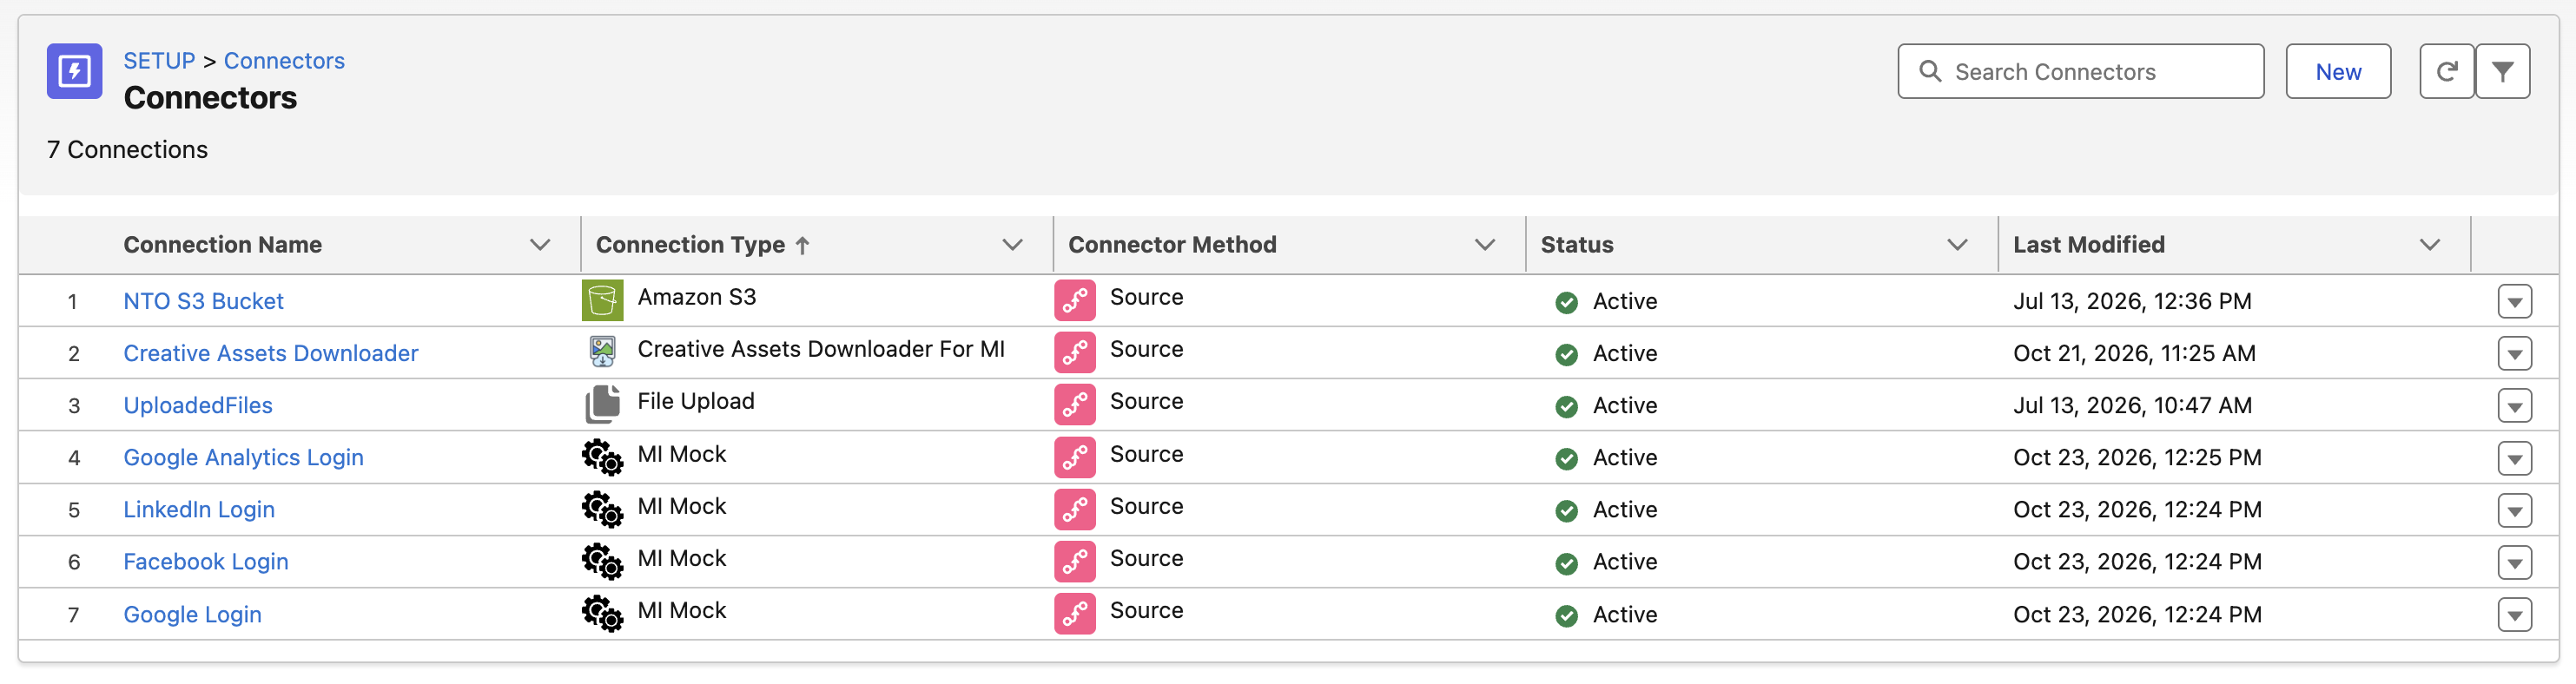Click the Source method icon in NTO S3 Bucket row
This screenshot has height=684, width=2576.
click(x=1074, y=301)
